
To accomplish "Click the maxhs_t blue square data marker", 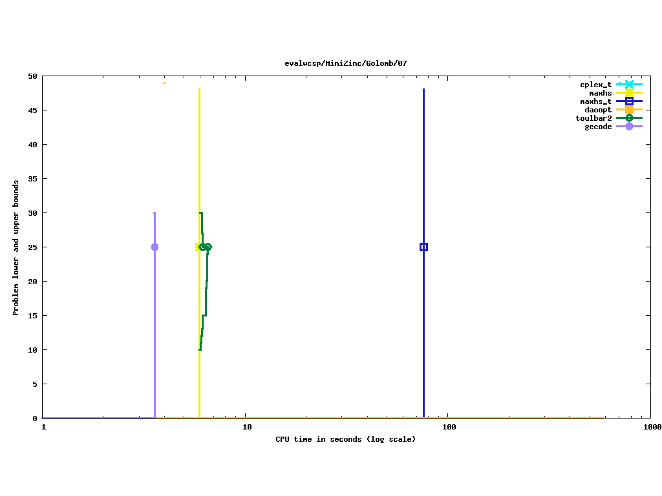I will pos(423,247).
